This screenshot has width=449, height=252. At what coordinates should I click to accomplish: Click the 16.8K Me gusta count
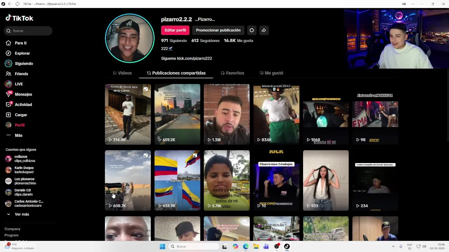click(x=239, y=41)
